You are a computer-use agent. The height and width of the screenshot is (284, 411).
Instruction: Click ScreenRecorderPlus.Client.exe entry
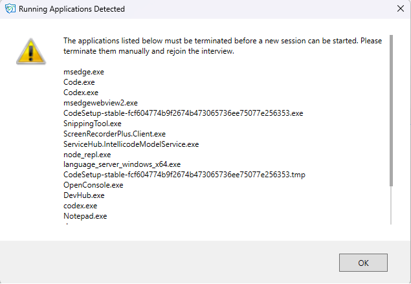115,134
